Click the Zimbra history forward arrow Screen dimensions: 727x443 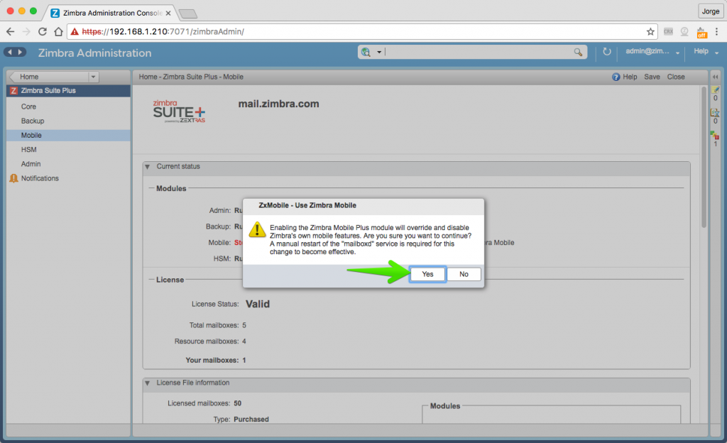pyautogui.click(x=21, y=52)
